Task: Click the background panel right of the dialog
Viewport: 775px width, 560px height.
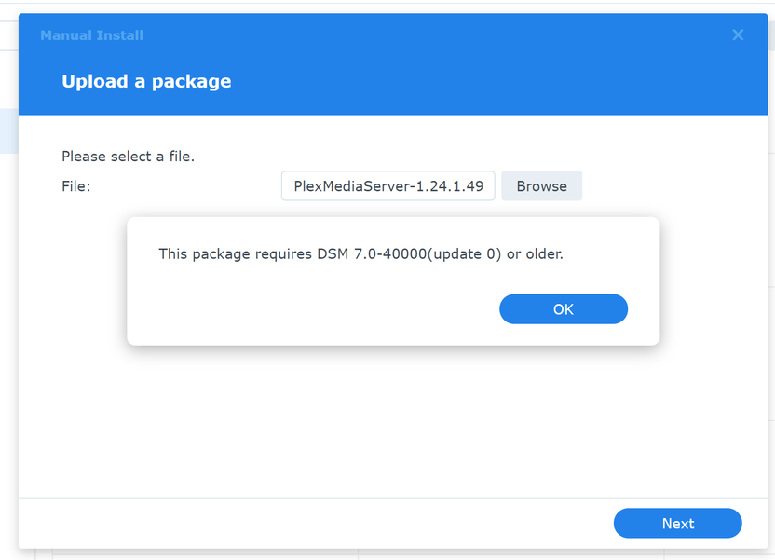Action: (771, 280)
